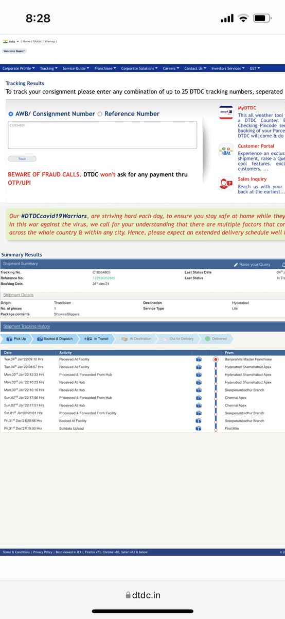The height and width of the screenshot is (619, 285).
Task: Open the India country dropdown
Action: pyautogui.click(x=14, y=41)
